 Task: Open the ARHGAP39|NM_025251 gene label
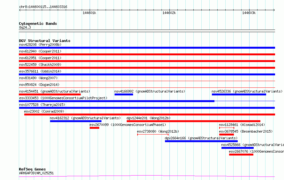[x=36, y=173]
